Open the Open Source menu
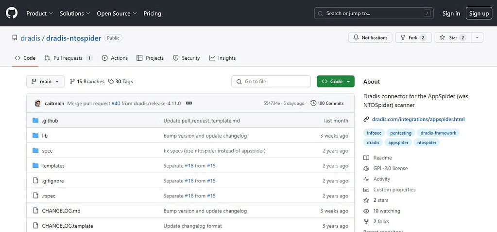 (x=117, y=13)
